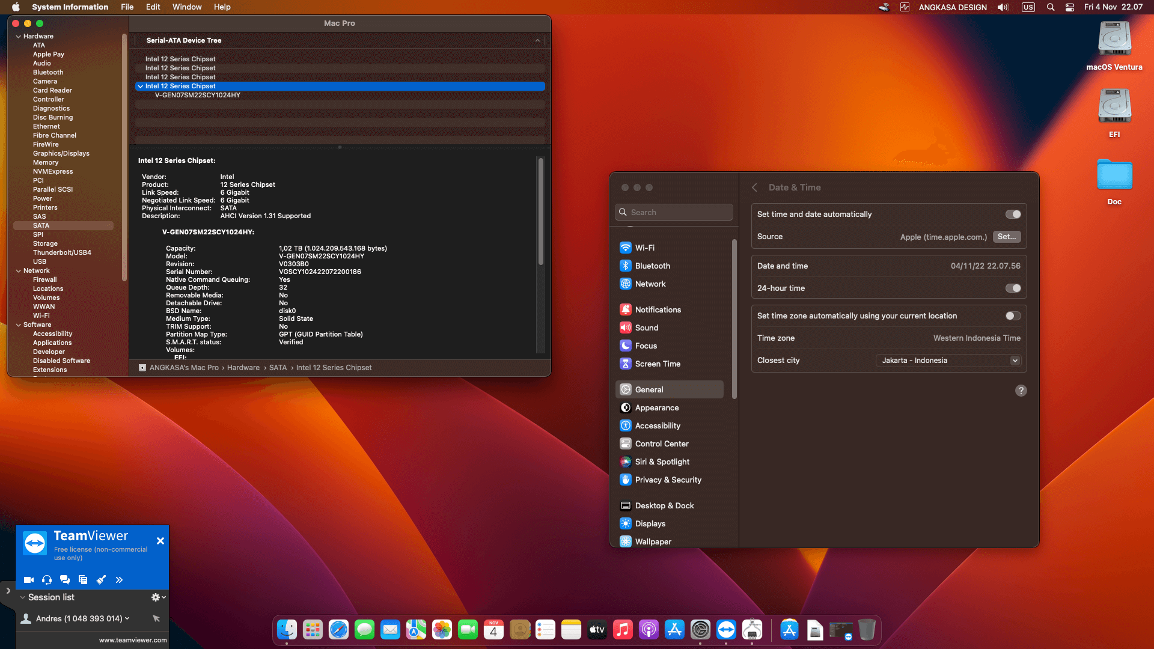
Task: Toggle 24-hour time switch
Action: (1013, 288)
